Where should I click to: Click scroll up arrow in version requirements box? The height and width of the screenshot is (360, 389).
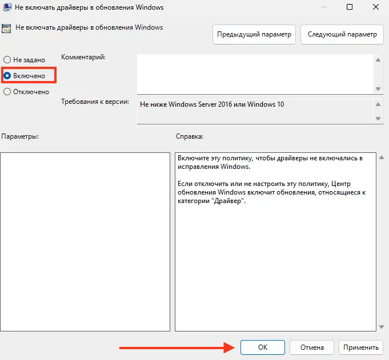(x=378, y=104)
